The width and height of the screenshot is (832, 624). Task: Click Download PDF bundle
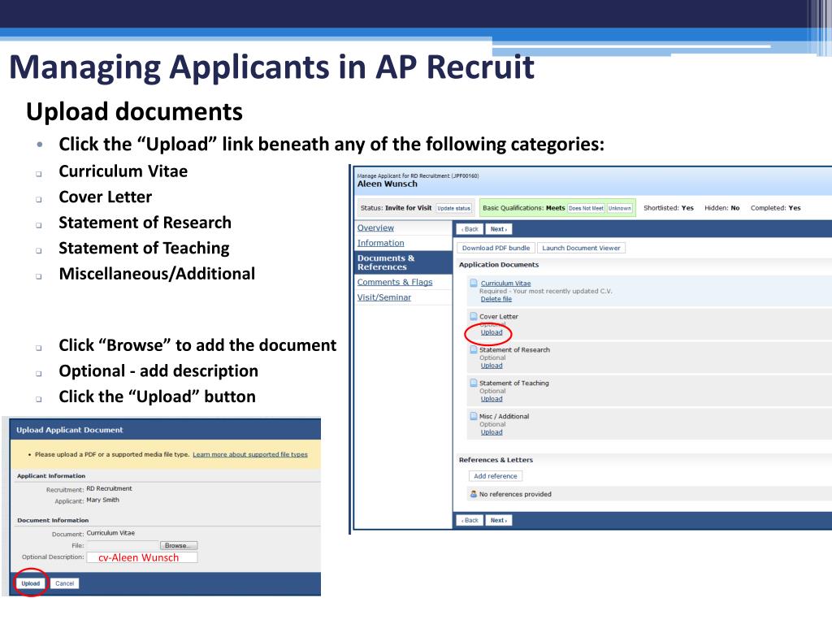pyautogui.click(x=496, y=248)
